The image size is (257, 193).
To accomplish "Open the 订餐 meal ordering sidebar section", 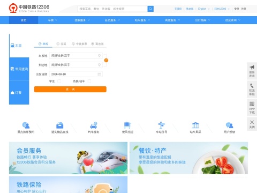I will click(19, 93).
